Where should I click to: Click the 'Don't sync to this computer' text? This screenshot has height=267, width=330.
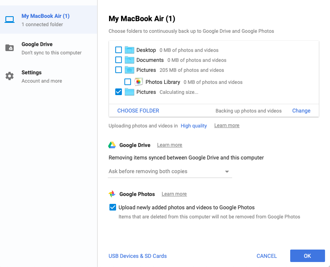click(51, 53)
